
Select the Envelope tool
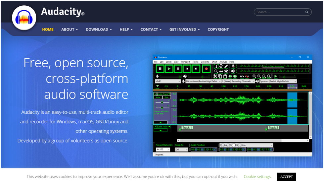[221, 66]
